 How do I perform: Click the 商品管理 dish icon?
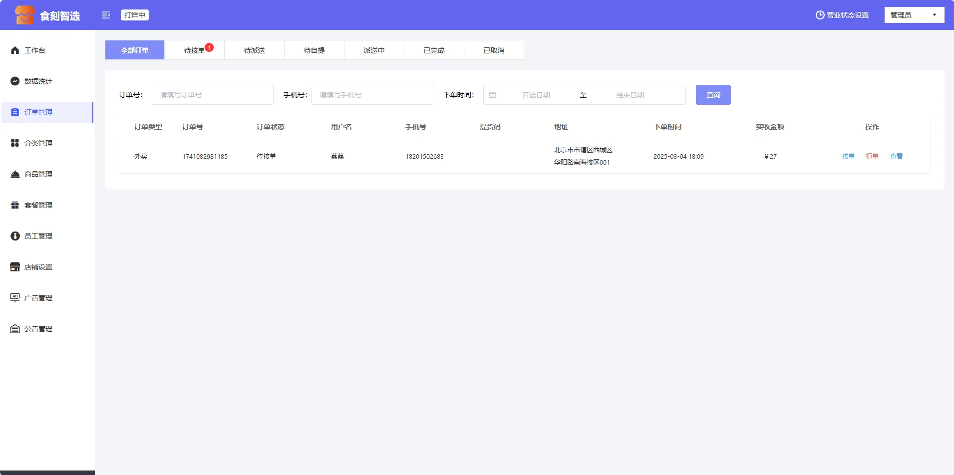[15, 174]
